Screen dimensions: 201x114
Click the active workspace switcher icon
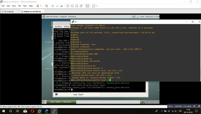[x=142, y=102]
